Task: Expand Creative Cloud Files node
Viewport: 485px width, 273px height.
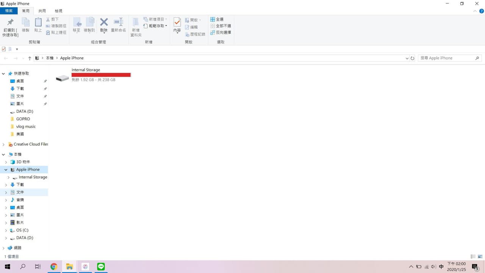Action: [3, 144]
